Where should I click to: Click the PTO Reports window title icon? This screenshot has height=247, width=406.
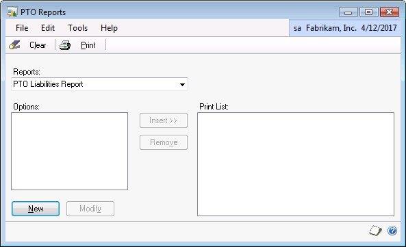point(12,12)
